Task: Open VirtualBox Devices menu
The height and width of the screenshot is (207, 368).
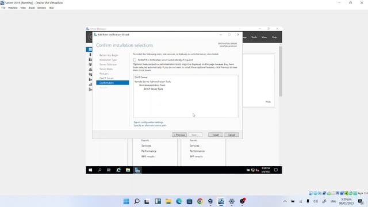Action: click(41, 7)
